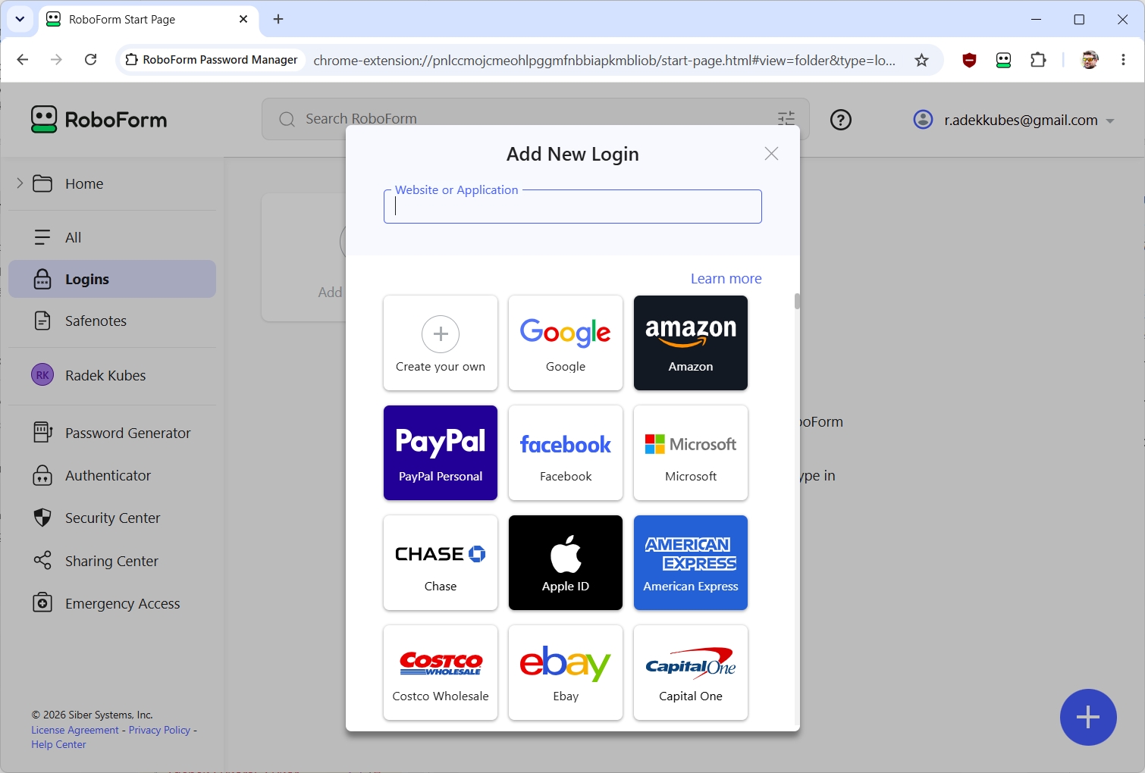
Task: Open the help question mark icon
Action: 841,120
